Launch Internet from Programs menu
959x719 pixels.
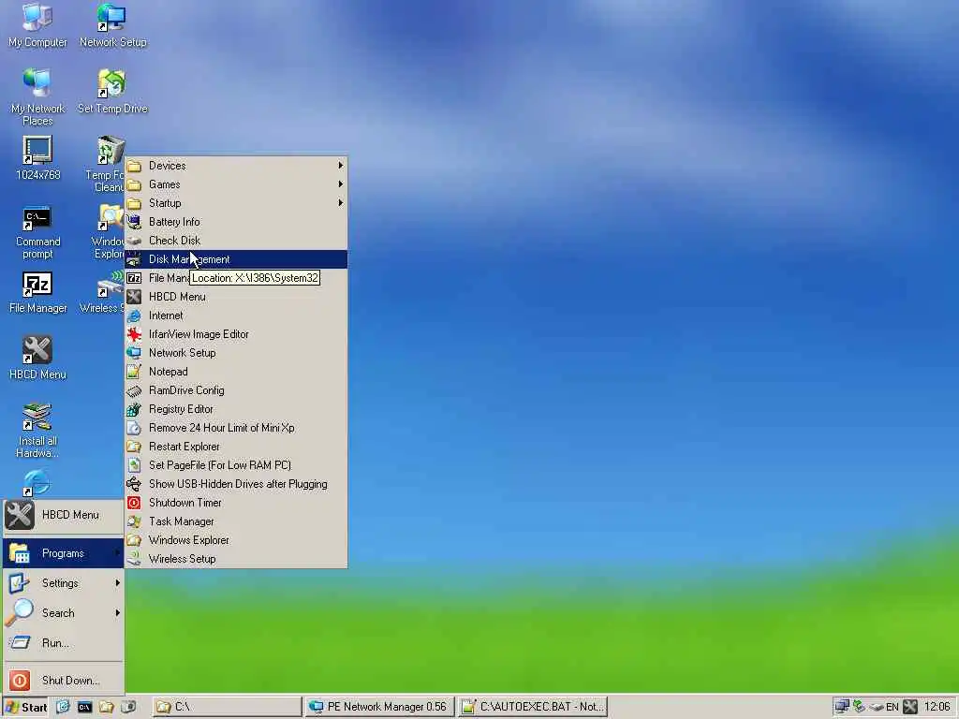pyautogui.click(x=237, y=315)
